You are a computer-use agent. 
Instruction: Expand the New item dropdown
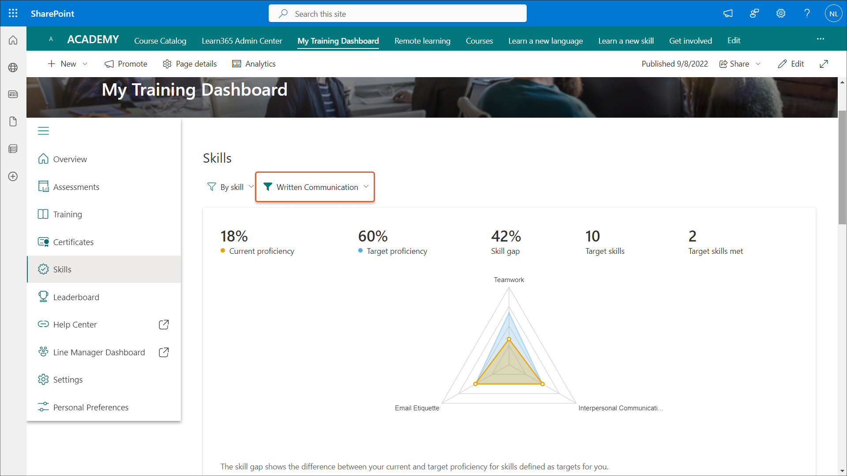85,64
